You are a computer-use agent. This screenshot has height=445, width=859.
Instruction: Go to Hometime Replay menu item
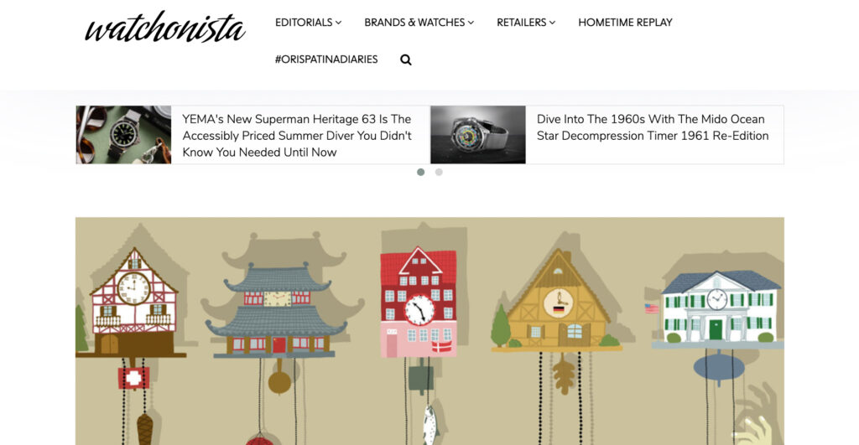point(625,23)
